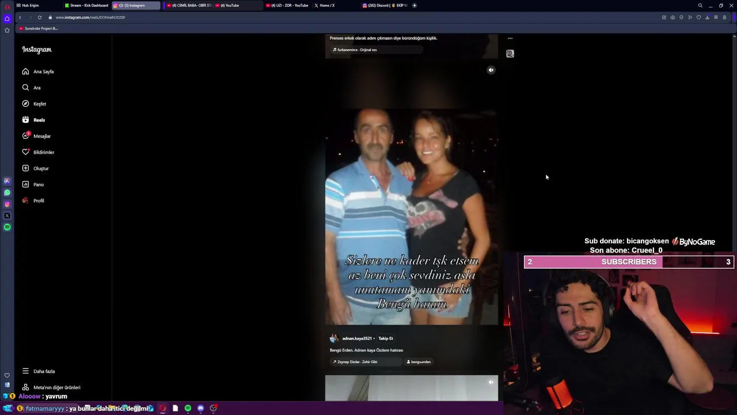Open Opera sidebar bookmarks star

click(x=7, y=30)
